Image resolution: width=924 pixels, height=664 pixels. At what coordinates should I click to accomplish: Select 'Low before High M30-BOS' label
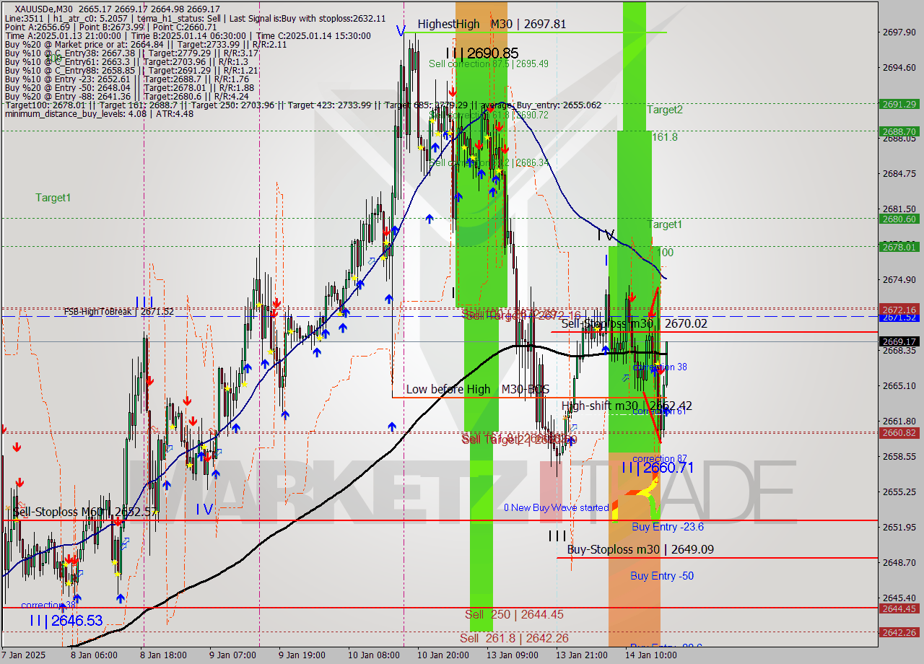(477, 389)
